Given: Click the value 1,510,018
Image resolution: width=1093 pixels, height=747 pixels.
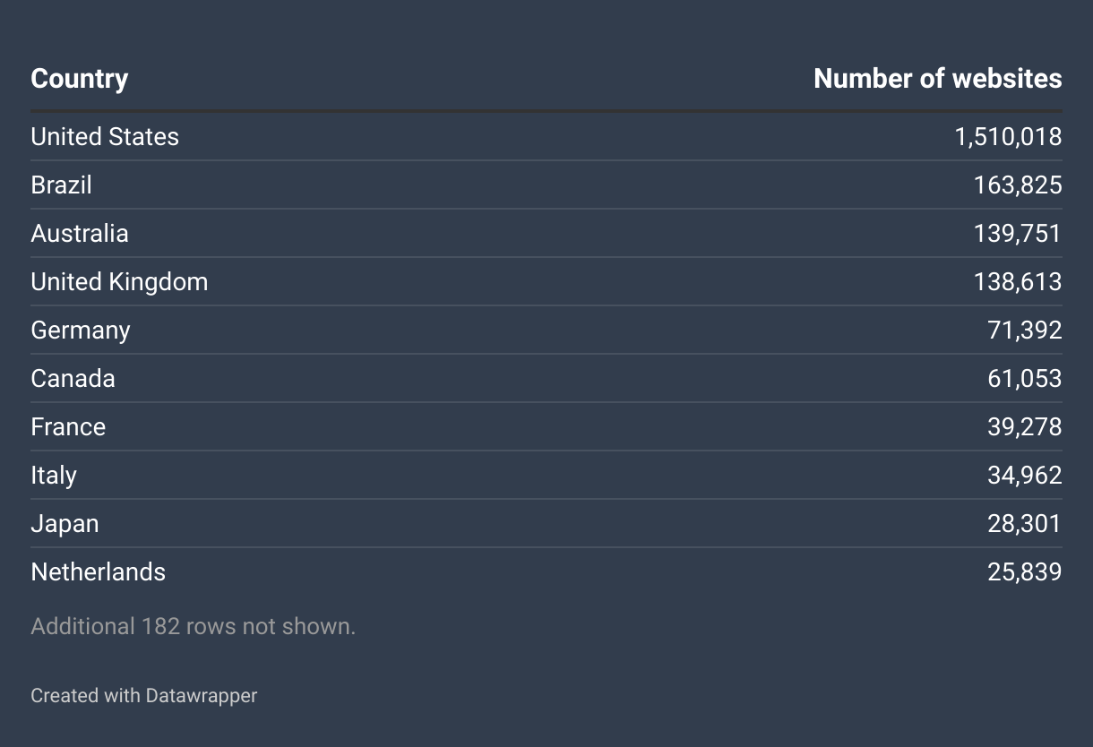Looking at the screenshot, I should [1008, 136].
